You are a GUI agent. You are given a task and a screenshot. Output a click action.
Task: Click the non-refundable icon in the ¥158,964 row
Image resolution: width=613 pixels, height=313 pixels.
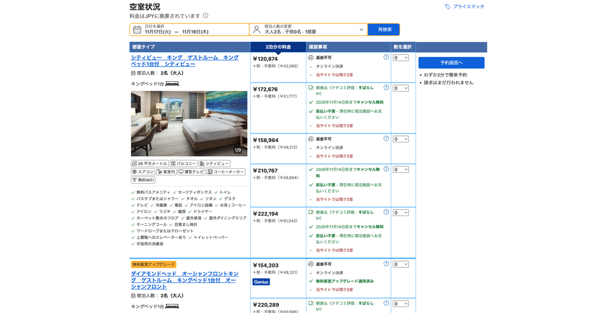point(311,139)
